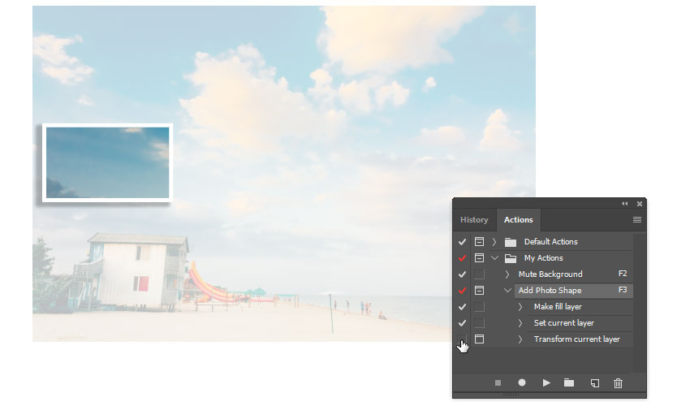The height and width of the screenshot is (406, 690).
Task: Select the Default Actions set name
Action: [551, 242]
